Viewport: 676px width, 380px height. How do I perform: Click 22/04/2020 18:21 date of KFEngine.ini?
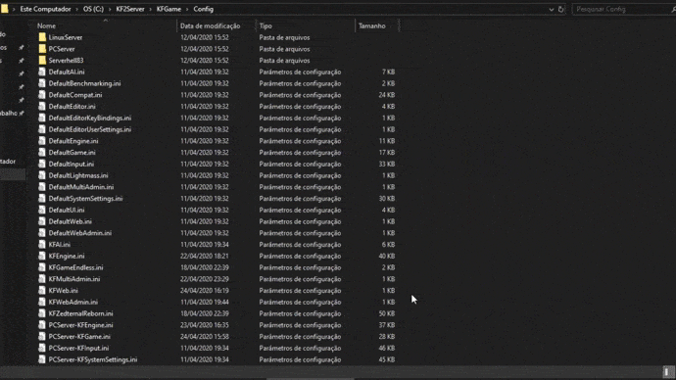click(x=205, y=256)
